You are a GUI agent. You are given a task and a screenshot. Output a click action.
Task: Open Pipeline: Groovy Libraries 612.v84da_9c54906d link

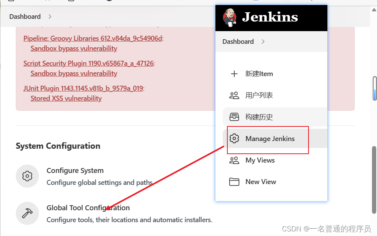point(93,38)
